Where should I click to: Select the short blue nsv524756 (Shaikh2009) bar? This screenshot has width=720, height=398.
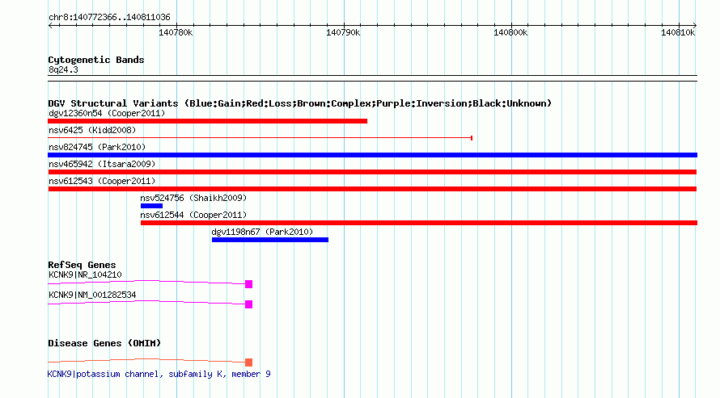pyautogui.click(x=151, y=206)
